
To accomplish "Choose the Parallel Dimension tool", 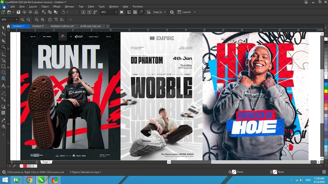I will 3,93.
